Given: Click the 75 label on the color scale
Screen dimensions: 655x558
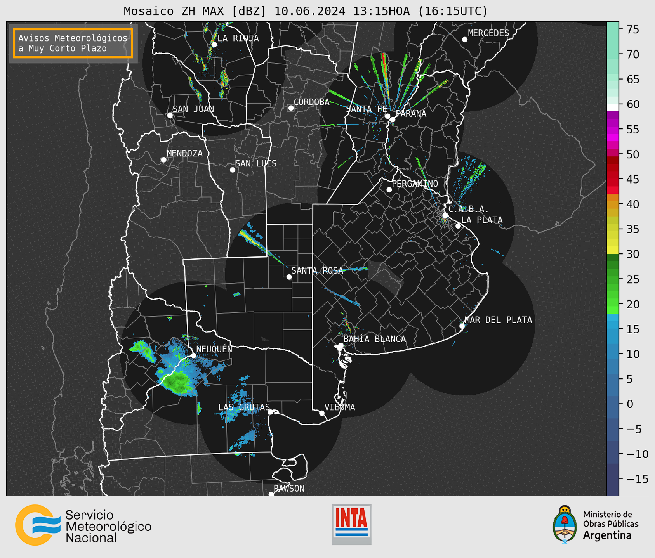Looking at the screenshot, I should click(x=632, y=29).
